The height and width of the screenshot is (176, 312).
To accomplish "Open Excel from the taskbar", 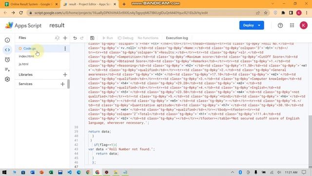I will pyautogui.click(x=51, y=172).
